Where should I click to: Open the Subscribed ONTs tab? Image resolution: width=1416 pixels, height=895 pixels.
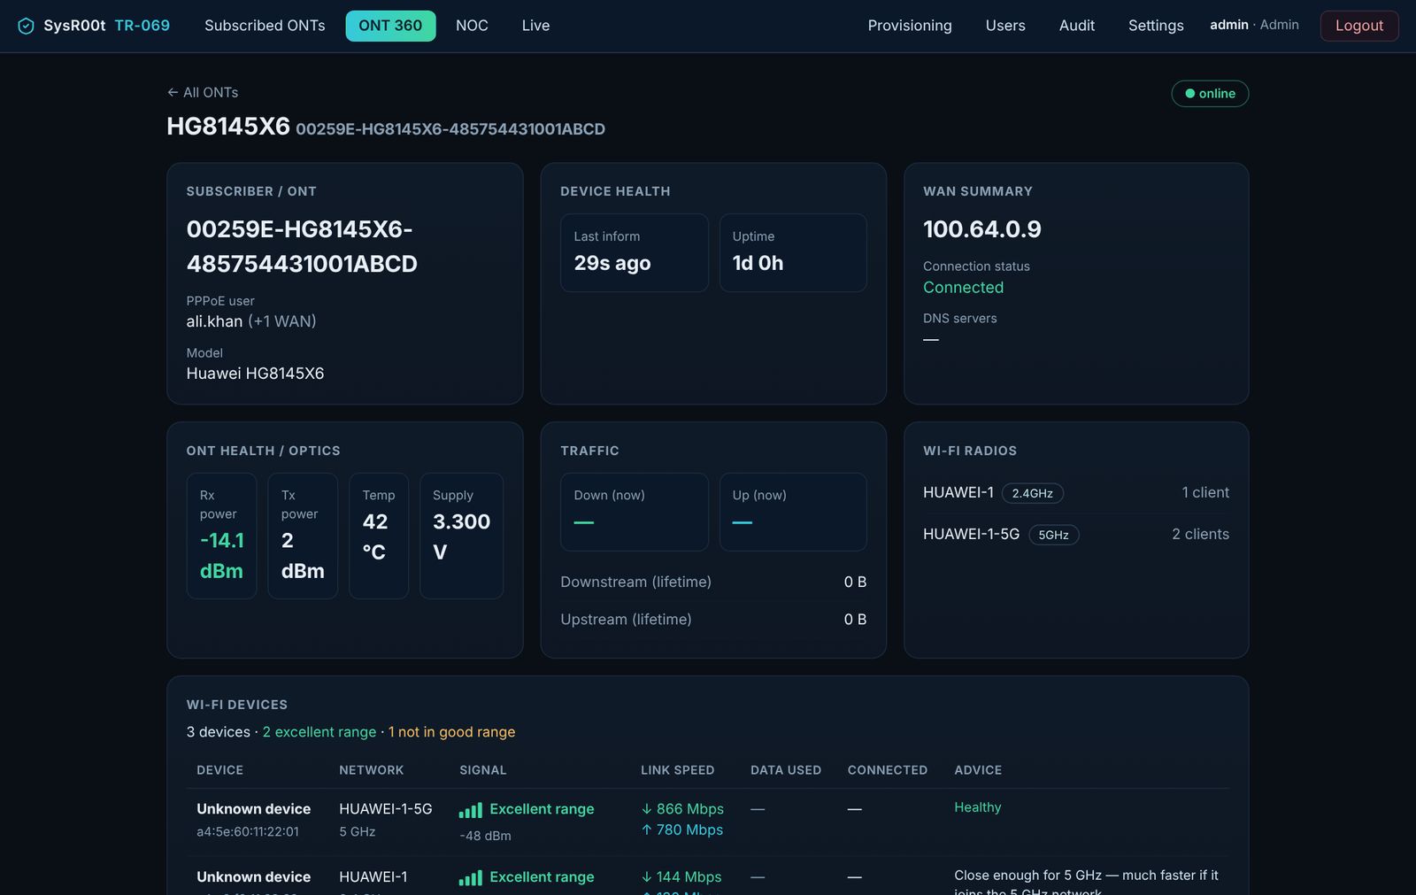[265, 26]
